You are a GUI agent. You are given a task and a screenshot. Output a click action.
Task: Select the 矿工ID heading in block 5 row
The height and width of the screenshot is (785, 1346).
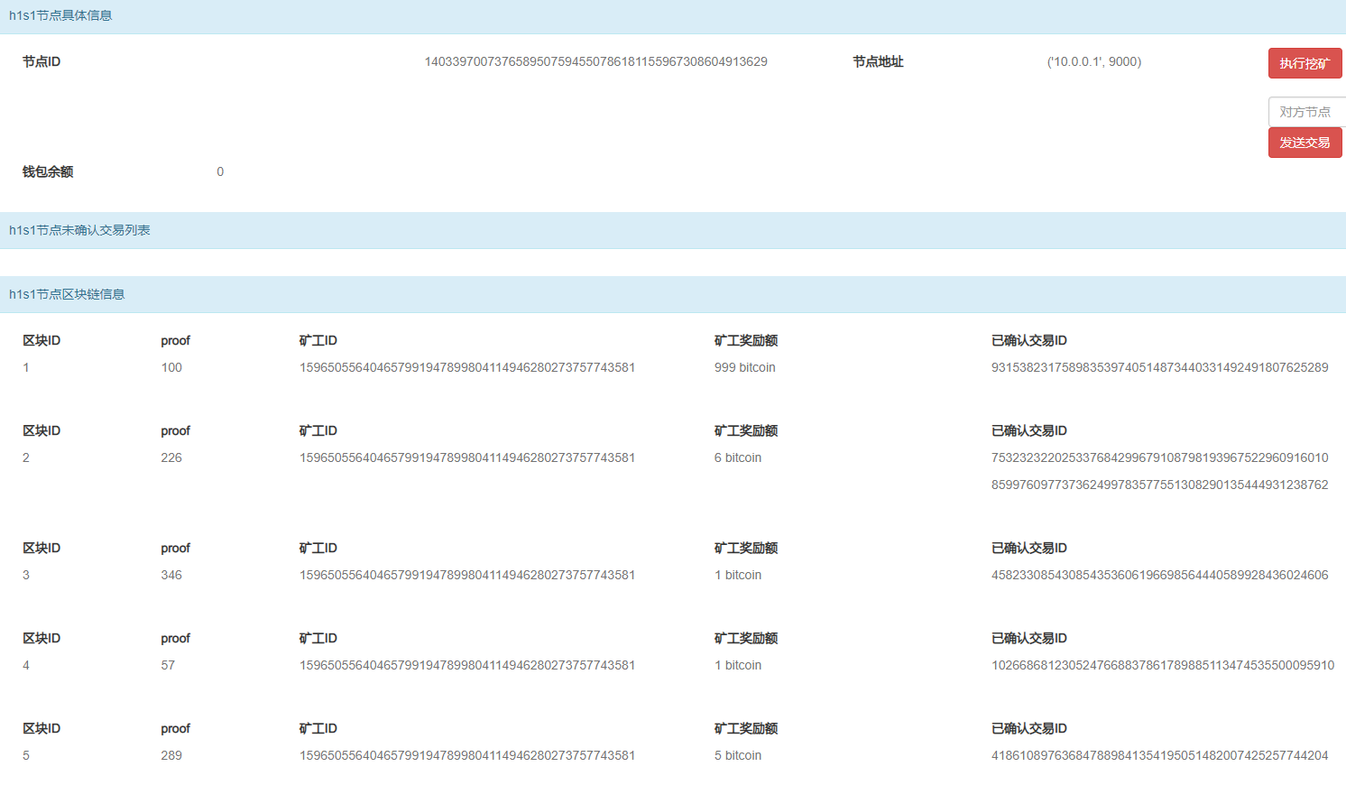(x=318, y=728)
